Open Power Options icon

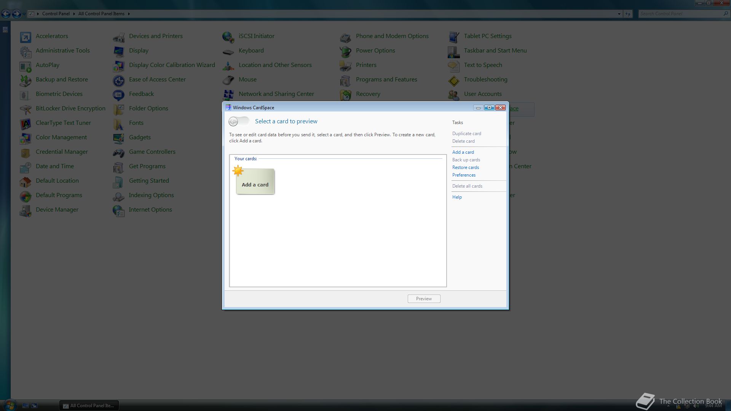[x=346, y=51]
